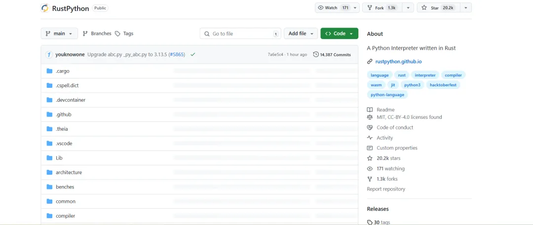Open the Branches link
Viewport: 533px width, 225px height.
click(97, 34)
